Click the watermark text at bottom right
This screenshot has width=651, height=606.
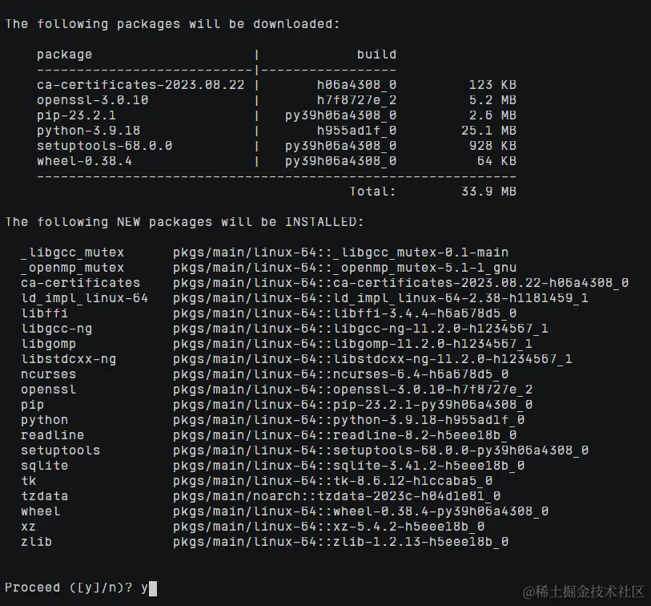(583, 591)
